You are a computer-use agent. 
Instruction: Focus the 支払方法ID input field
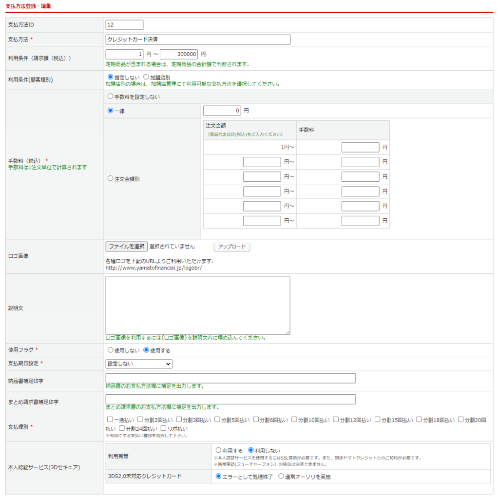[124, 25]
